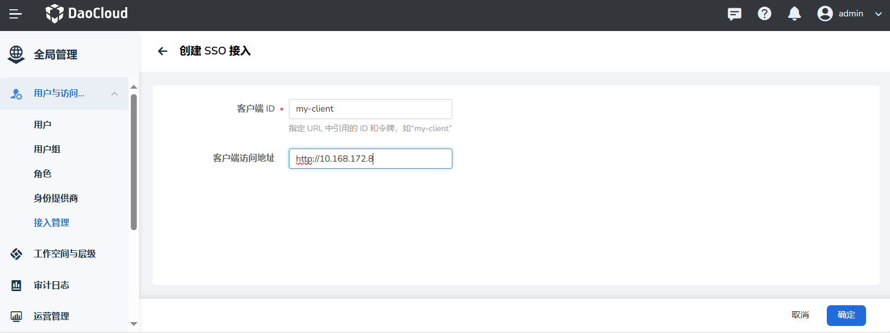890x333 pixels.
Task: Open the notifications bell
Action: coord(794,14)
